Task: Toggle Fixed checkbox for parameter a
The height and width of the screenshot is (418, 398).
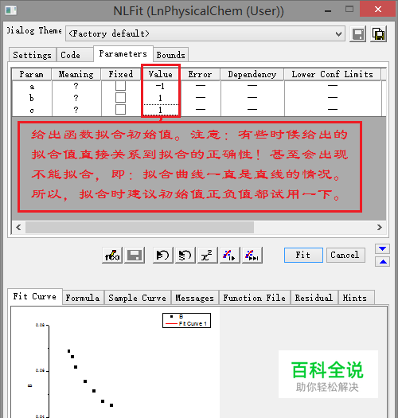Action: click(x=120, y=86)
